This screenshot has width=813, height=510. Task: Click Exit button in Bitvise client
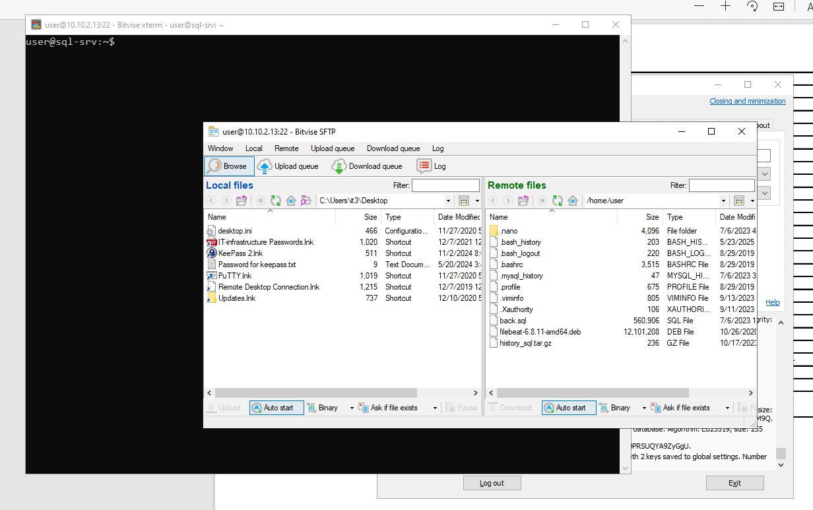coord(734,483)
